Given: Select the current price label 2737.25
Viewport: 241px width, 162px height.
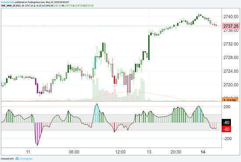Looking at the screenshot, I should click(x=231, y=26).
